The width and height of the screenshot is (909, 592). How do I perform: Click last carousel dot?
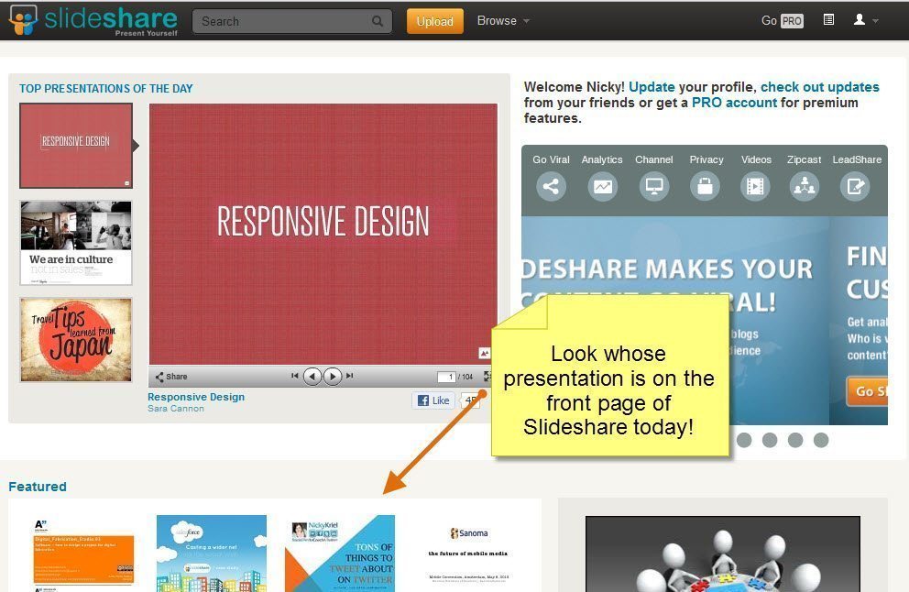821,440
